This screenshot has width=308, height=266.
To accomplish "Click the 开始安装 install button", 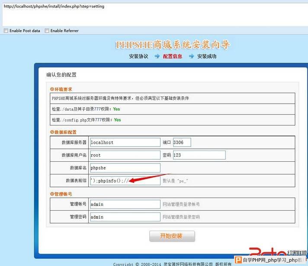I will 172,236.
